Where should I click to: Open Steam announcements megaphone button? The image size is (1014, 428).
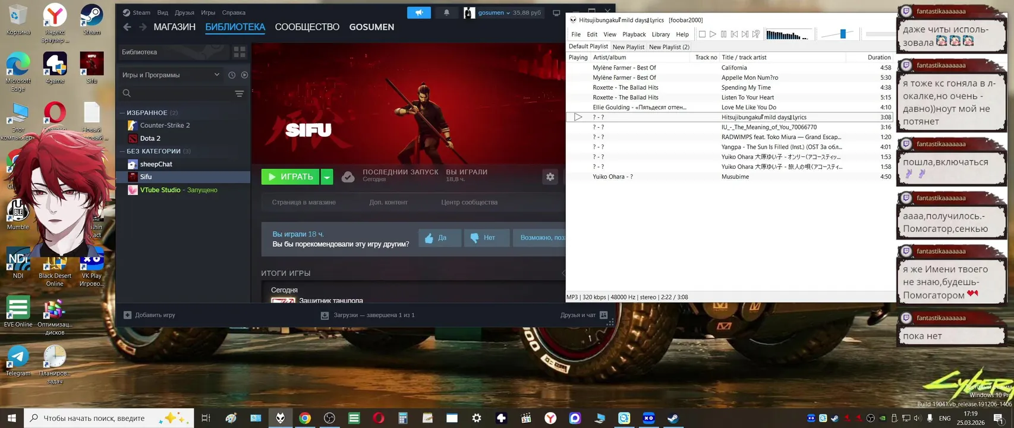(419, 12)
